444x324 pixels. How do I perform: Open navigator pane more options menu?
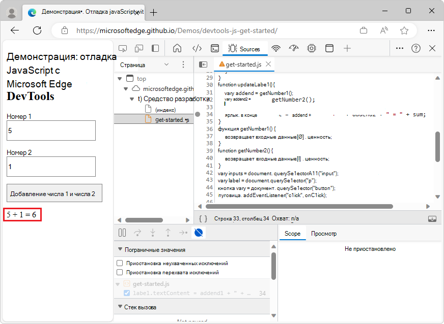(183, 64)
